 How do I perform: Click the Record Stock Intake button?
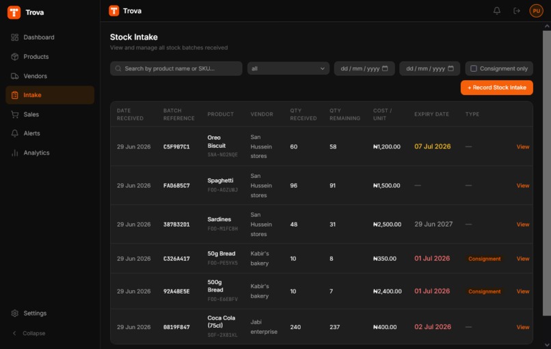point(496,88)
